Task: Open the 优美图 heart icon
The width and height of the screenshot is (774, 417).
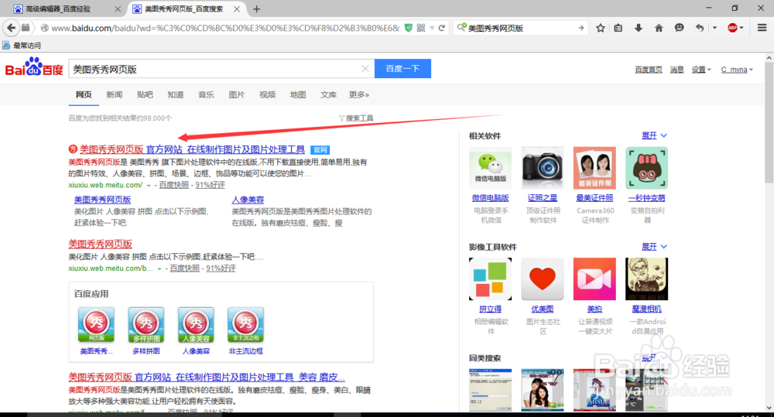Action: pos(543,279)
